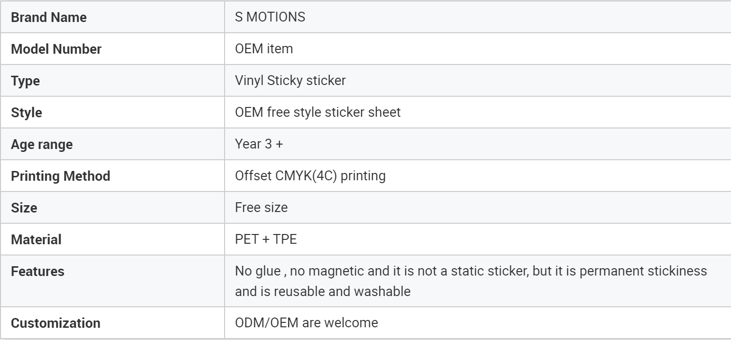
Task: Select the S MOTIONS value text
Action: [x=270, y=17]
